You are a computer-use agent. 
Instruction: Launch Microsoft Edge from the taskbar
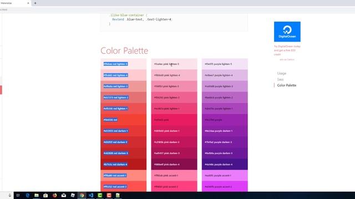27,195
